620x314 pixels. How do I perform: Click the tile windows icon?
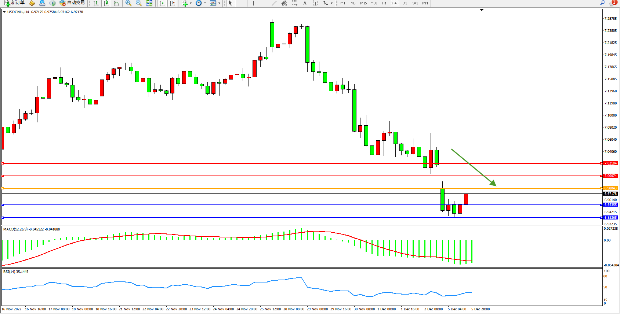pos(149,3)
